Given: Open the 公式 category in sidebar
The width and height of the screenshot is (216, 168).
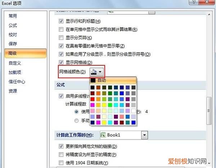Looking at the screenshot, I should click(13, 25).
